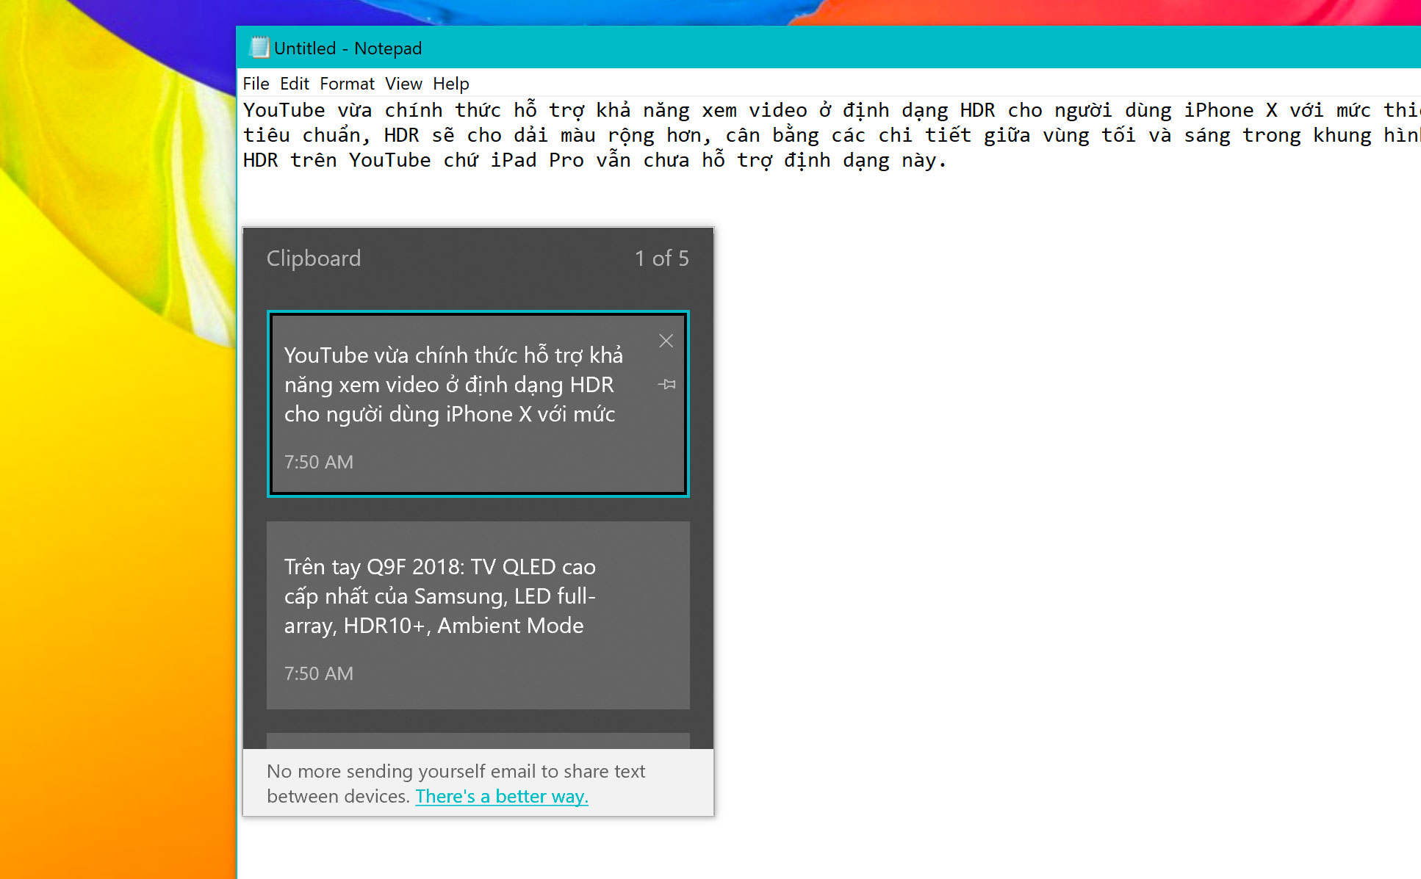Open the File menu in Notepad

pyautogui.click(x=256, y=84)
